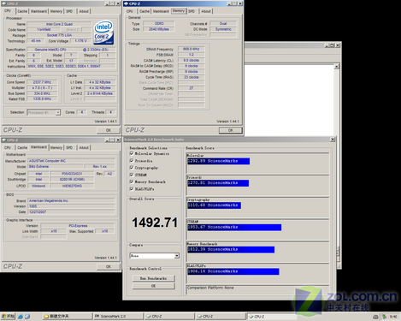The width and height of the screenshot is (401, 321).
Task: Click Run Benchmarks in ScienceMark
Action: coord(154,278)
